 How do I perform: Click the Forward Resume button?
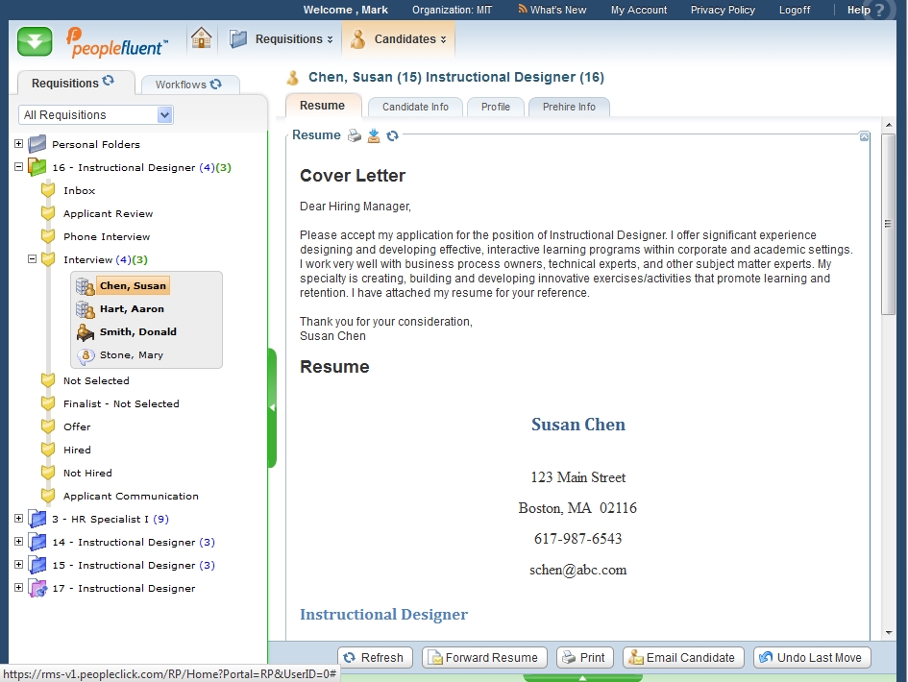coord(484,658)
